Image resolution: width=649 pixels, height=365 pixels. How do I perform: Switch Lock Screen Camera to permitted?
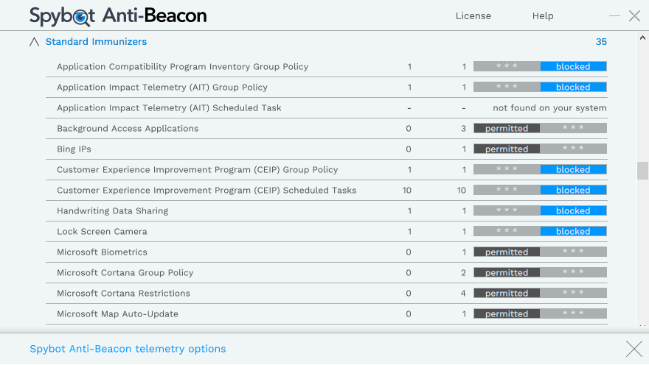(x=507, y=231)
